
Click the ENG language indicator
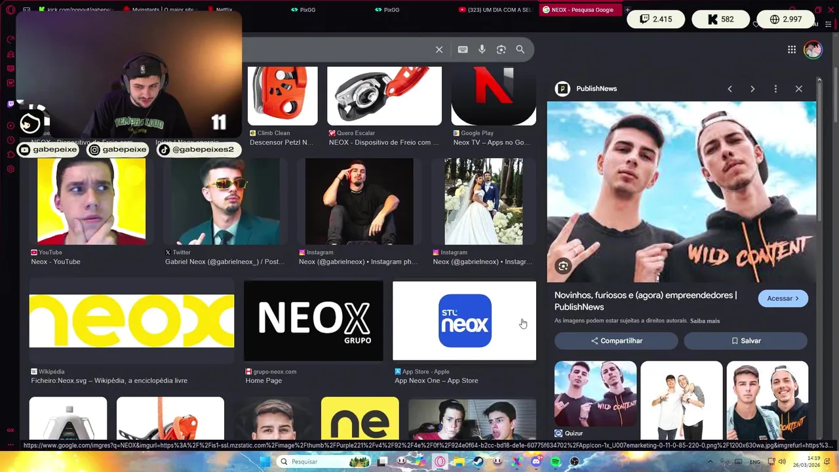click(x=755, y=462)
